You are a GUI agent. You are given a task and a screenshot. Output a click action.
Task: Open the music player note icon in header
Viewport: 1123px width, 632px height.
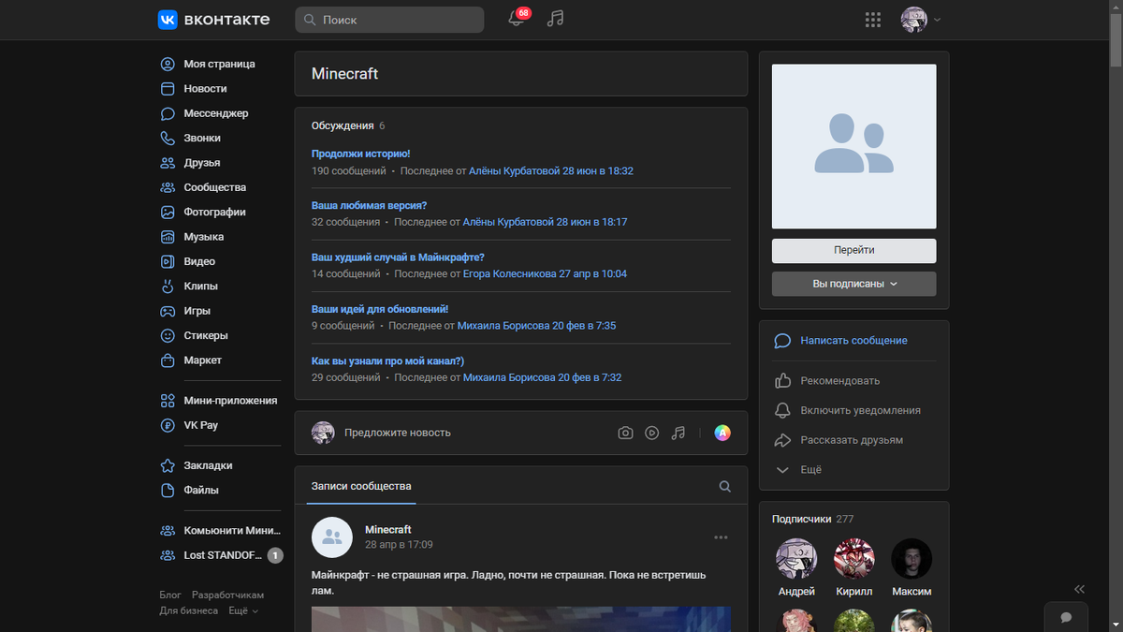coord(555,19)
